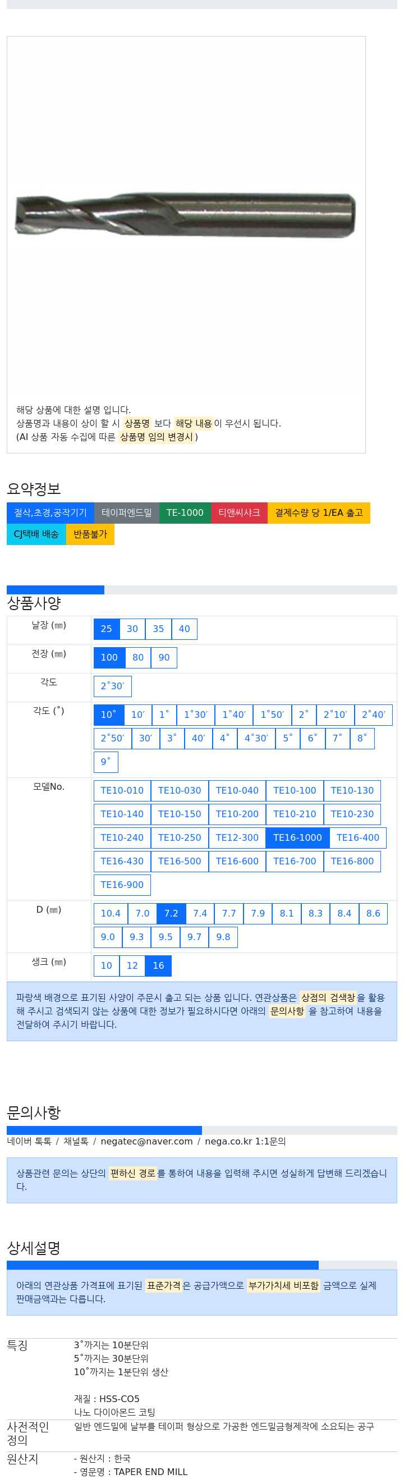
Task: Pick diameter 10.4 option
Action: click(111, 913)
